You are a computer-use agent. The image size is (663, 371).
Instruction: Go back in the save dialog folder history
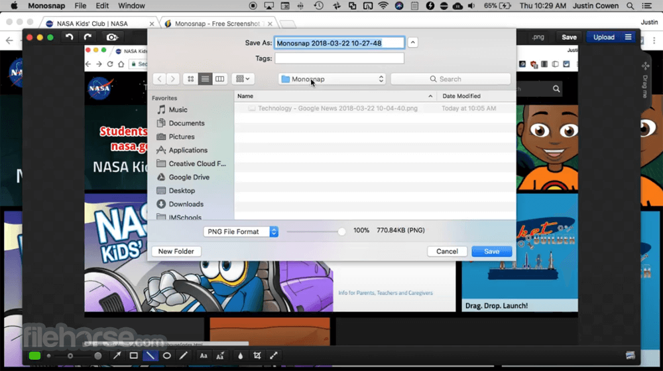click(159, 79)
